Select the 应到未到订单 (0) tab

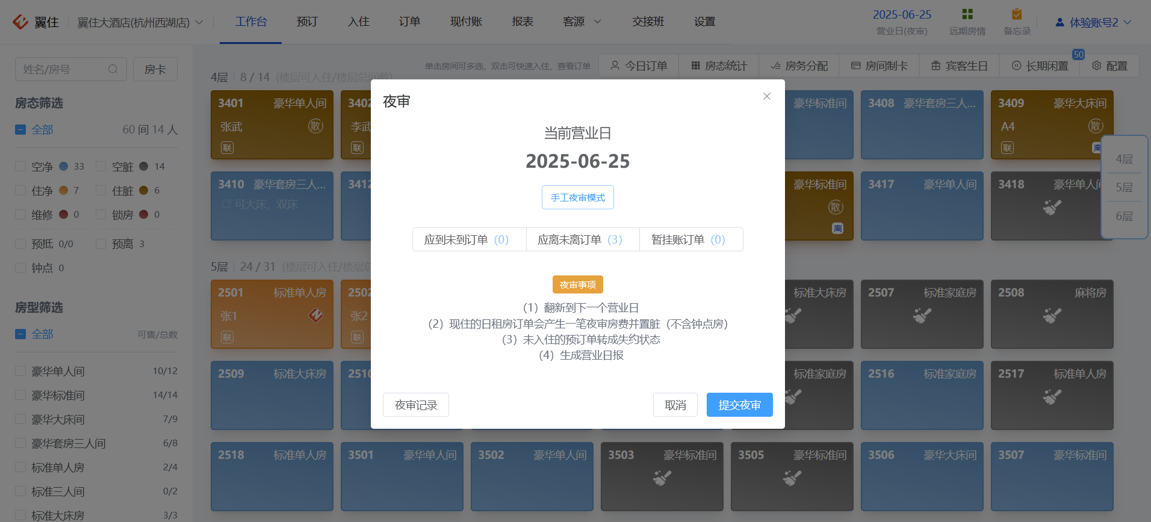click(469, 239)
